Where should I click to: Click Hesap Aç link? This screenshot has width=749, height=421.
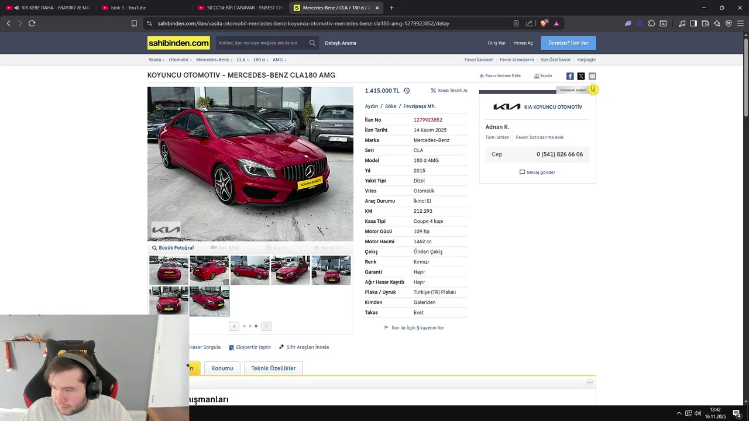click(523, 43)
